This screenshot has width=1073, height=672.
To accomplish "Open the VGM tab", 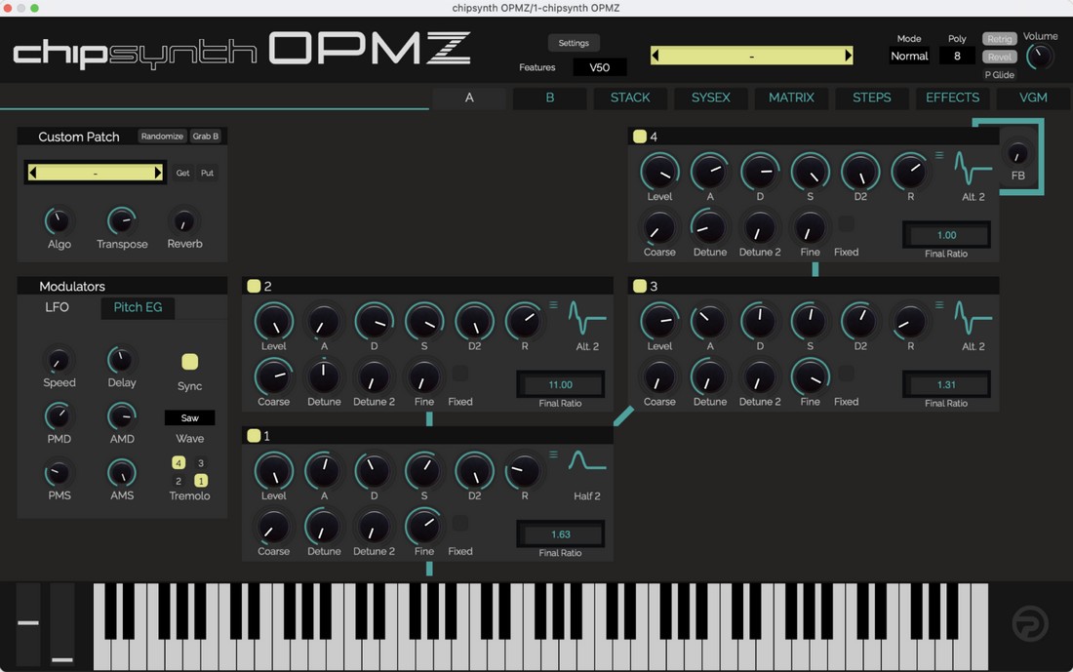I will 1033,98.
